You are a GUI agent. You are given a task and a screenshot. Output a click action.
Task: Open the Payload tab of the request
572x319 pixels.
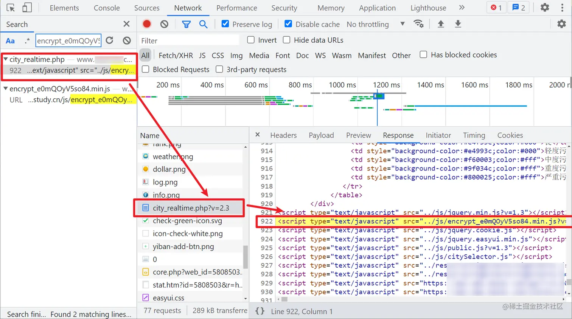(321, 135)
